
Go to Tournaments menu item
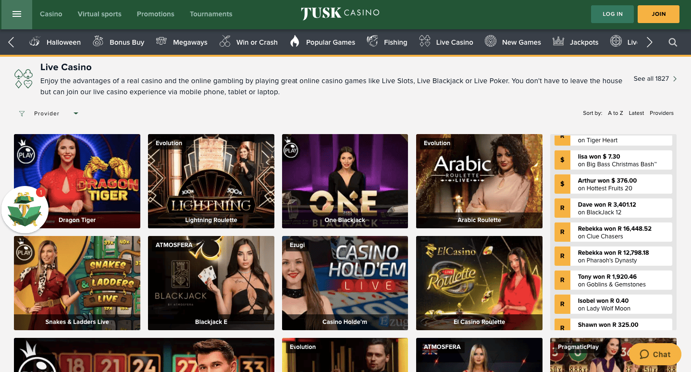coord(211,14)
